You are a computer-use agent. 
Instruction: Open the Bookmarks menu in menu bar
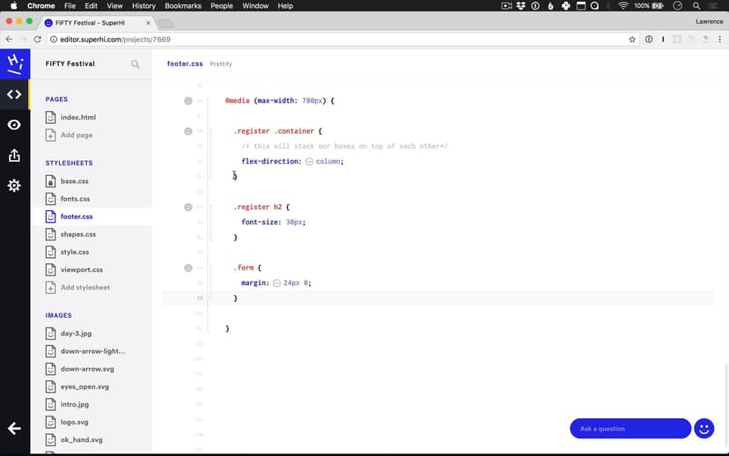183,6
